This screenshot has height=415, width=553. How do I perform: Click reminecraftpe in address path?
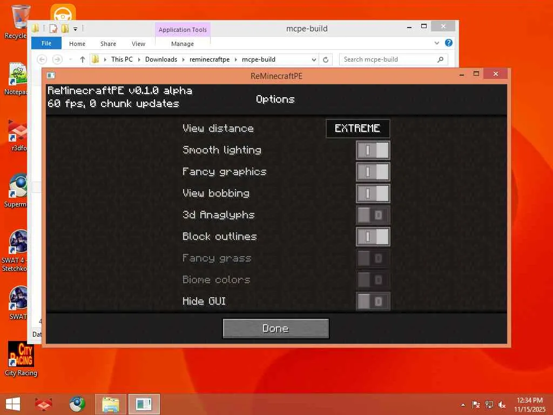tap(210, 59)
